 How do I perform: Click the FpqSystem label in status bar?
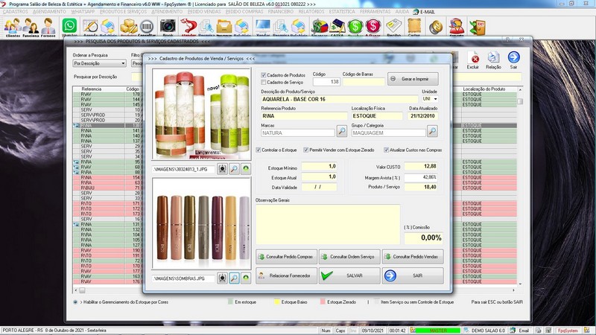pos(568,331)
